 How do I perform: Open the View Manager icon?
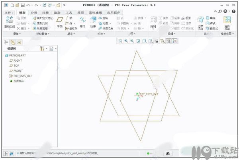pos(157,41)
